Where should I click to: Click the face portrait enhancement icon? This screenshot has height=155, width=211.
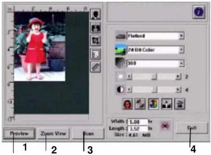pos(127,104)
